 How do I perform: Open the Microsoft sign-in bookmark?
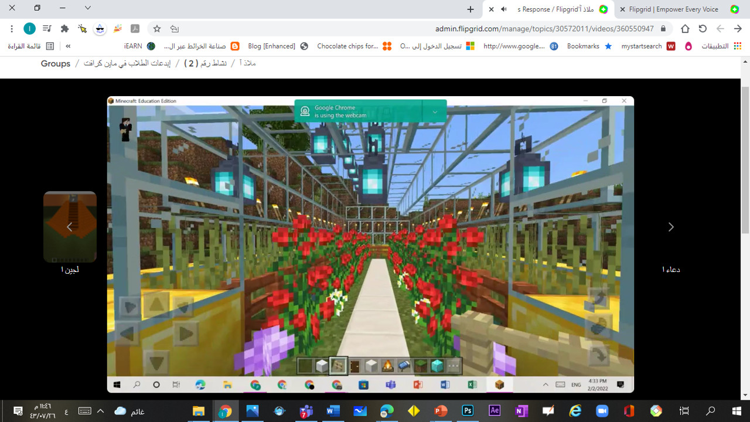pyautogui.click(x=437, y=46)
